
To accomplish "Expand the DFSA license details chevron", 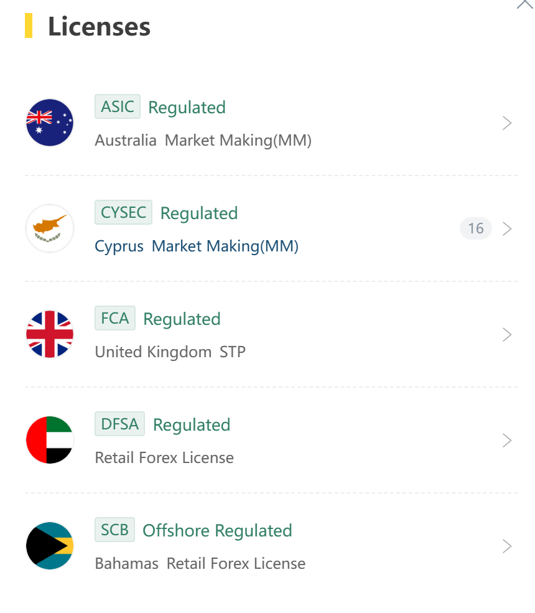I will (x=507, y=440).
